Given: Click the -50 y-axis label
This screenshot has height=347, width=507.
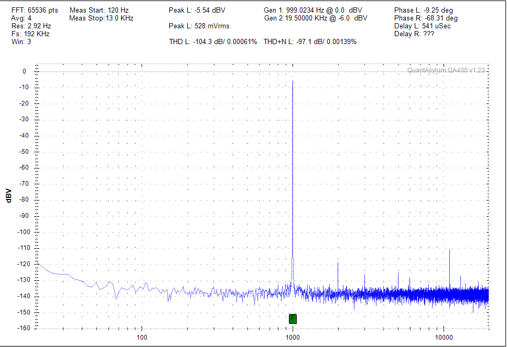Looking at the screenshot, I should point(24,152).
